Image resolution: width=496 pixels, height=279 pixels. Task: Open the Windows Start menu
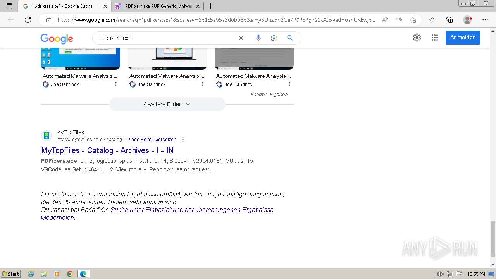coord(10,274)
